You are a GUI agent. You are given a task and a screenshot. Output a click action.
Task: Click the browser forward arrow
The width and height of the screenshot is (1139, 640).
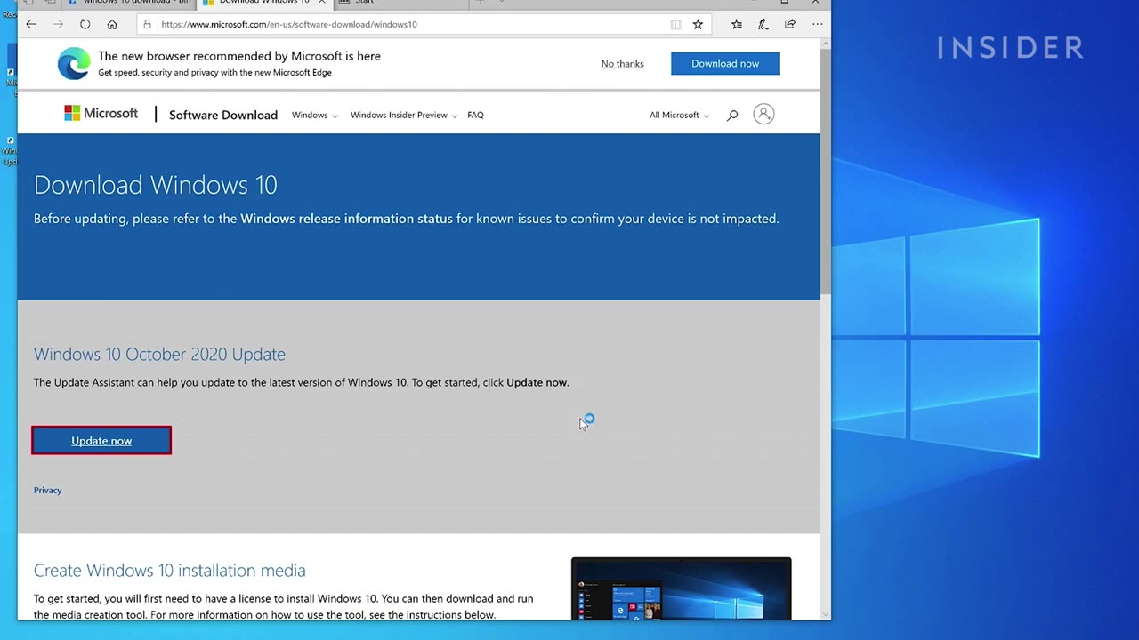pyautogui.click(x=58, y=24)
